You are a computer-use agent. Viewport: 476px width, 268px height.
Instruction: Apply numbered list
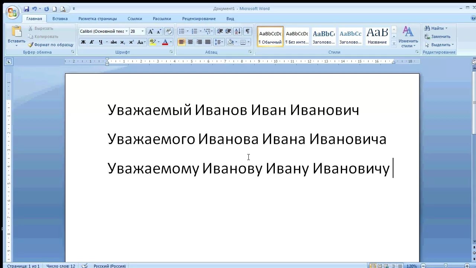[x=194, y=31]
